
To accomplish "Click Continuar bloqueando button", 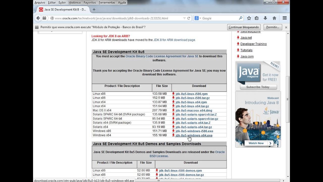I will pos(244,27).
